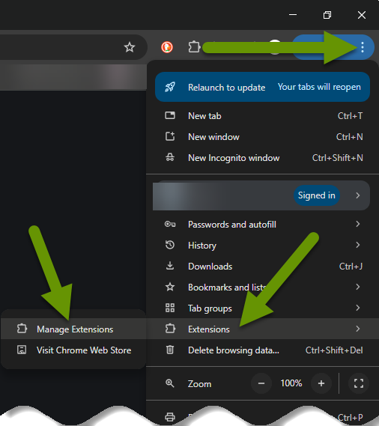Select Manage Extensions

coord(73,329)
